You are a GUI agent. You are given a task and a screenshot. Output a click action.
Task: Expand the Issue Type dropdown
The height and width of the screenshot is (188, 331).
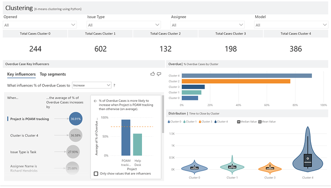(123, 25)
